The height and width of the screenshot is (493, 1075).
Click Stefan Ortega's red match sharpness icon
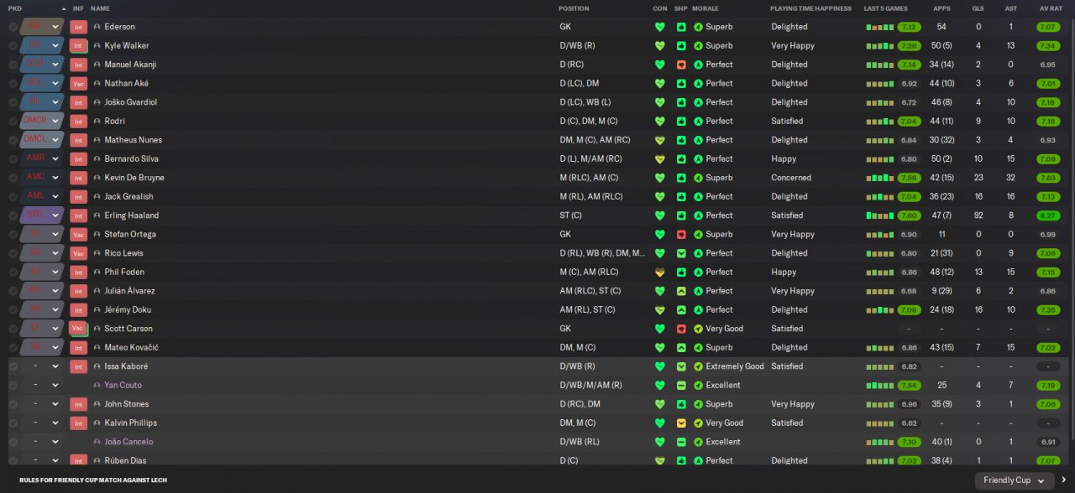(x=681, y=235)
